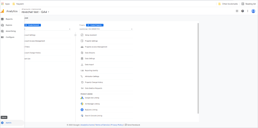Open the Other bookmarks folder
This screenshot has height=128, width=258.
tap(228, 4)
